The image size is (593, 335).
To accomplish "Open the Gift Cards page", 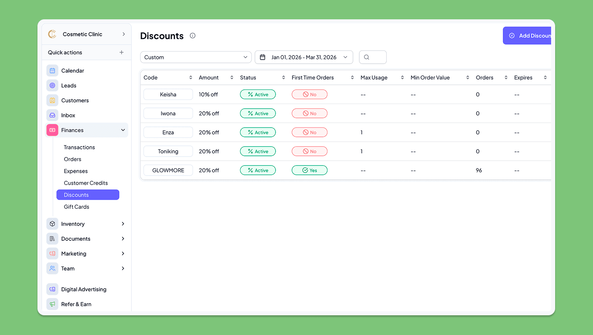I will [x=77, y=207].
